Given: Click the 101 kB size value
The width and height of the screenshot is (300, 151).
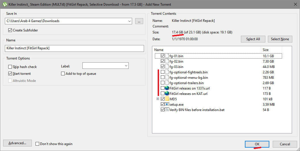Looking at the screenshot, I should 268,99.
